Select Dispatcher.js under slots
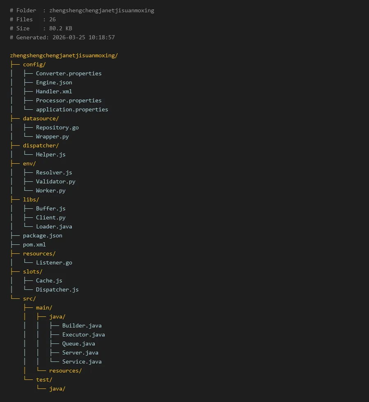 click(x=57, y=289)
